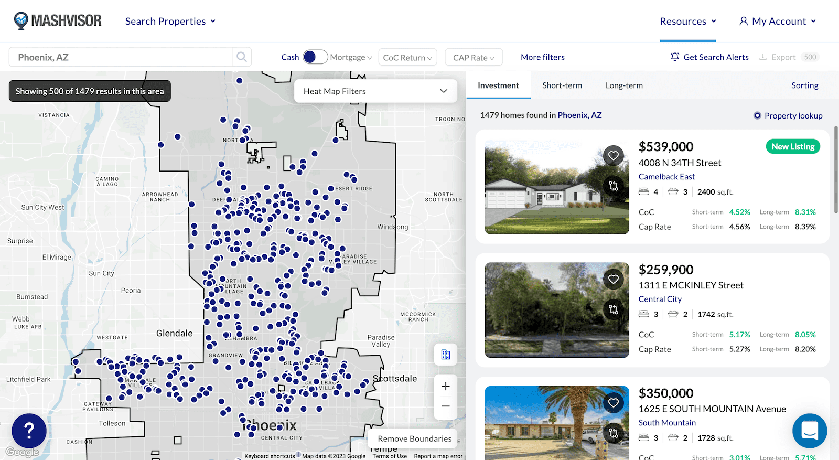Select the Property lookup radio option

757,115
